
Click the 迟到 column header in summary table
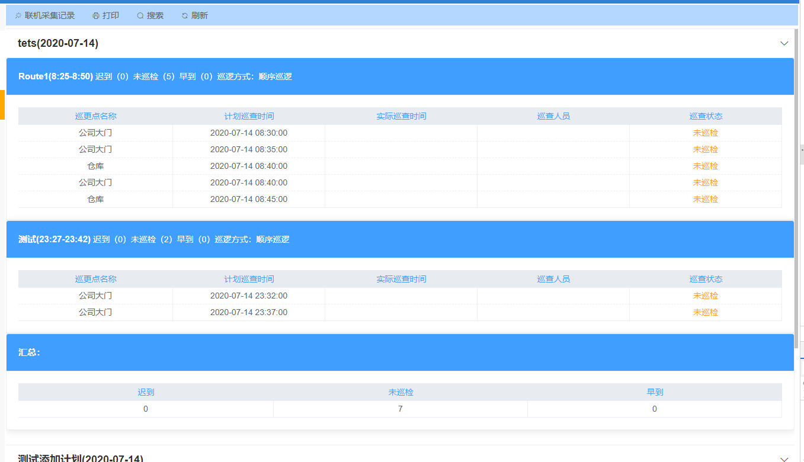(146, 392)
